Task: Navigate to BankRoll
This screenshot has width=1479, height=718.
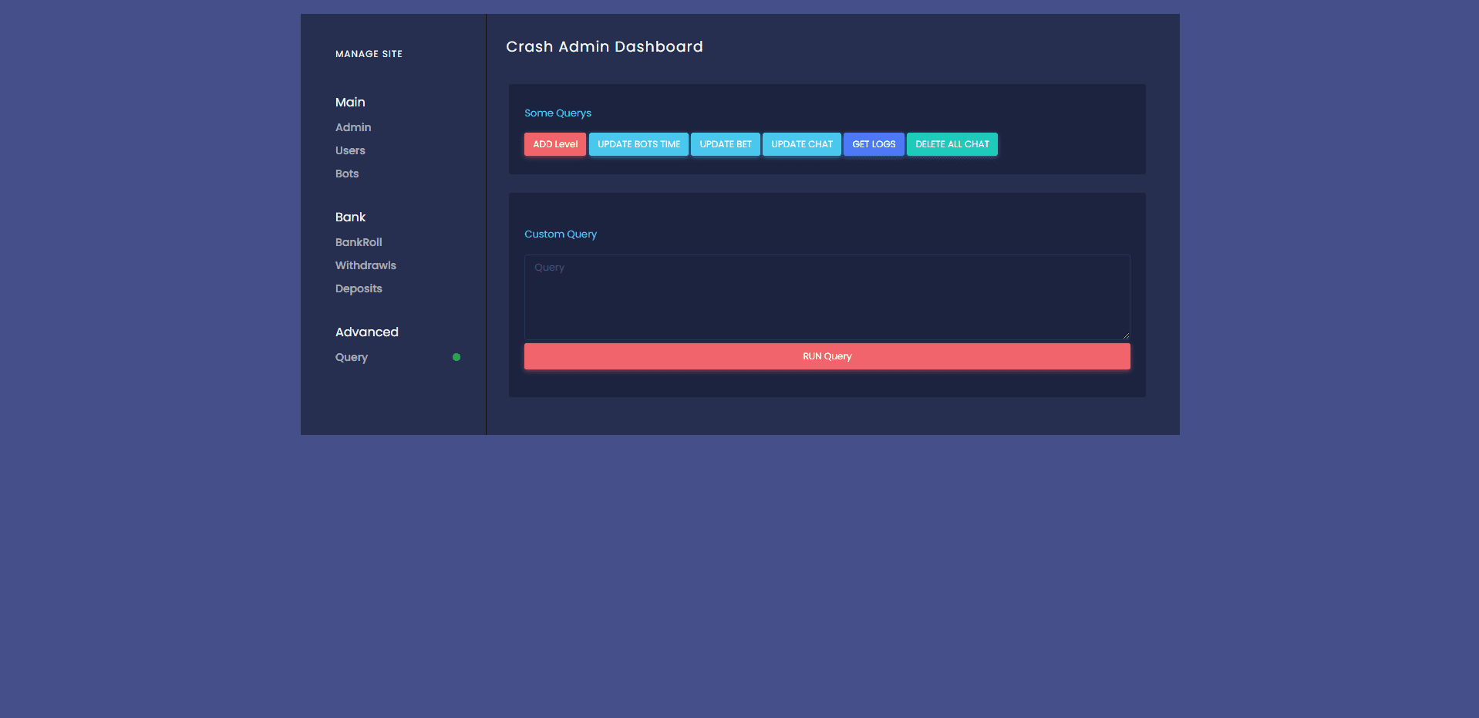Action: [x=359, y=242]
